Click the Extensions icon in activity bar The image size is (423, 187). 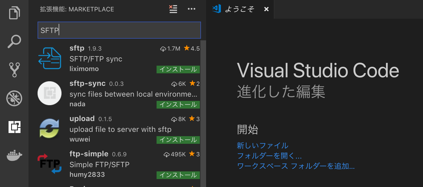pyautogui.click(x=14, y=127)
